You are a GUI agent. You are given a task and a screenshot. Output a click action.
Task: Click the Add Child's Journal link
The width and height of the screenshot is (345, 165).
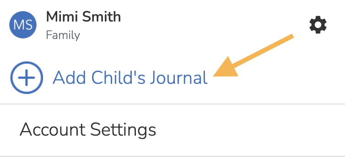130,78
